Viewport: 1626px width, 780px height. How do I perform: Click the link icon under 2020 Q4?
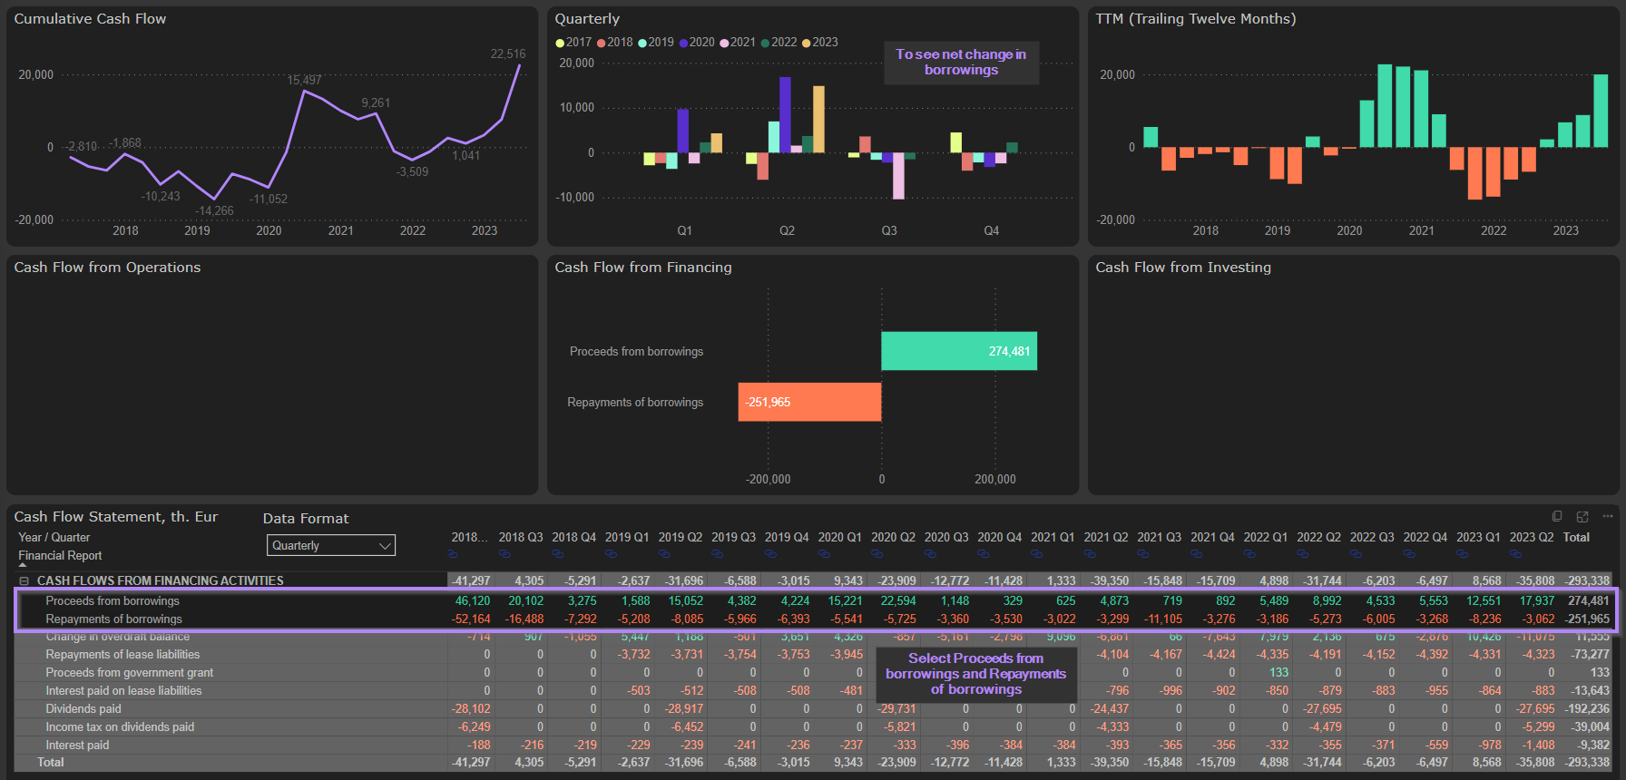984,553
